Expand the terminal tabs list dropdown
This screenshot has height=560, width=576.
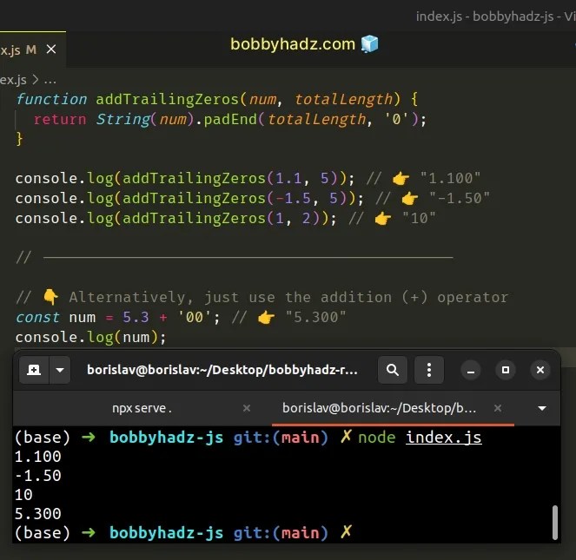click(542, 408)
